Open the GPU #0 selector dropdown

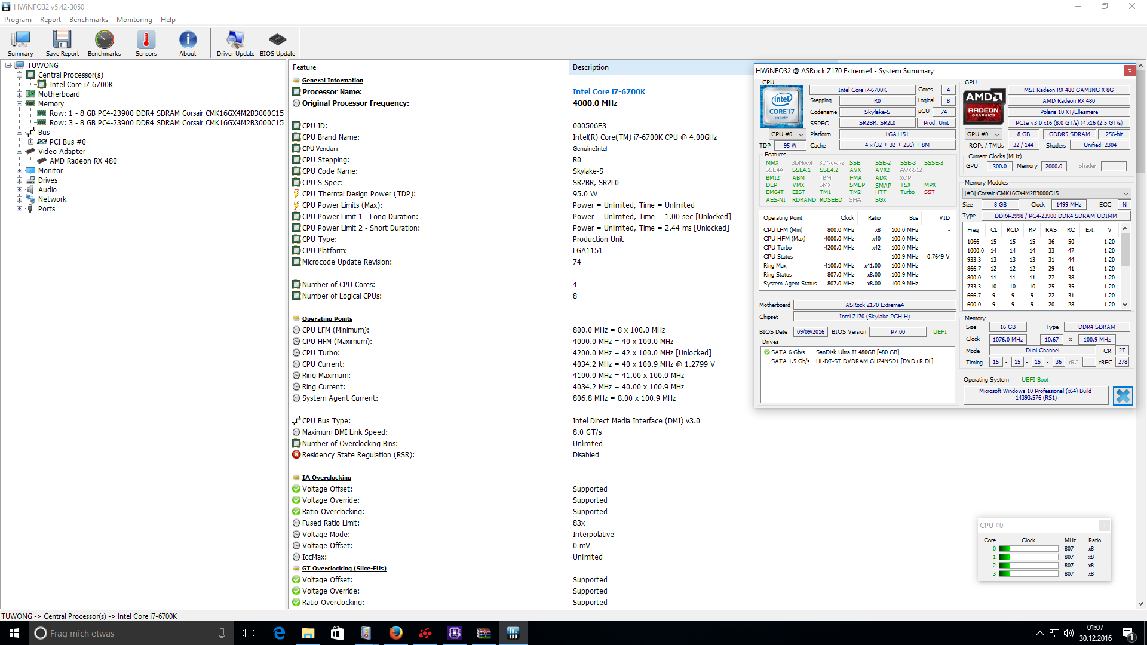tap(983, 134)
